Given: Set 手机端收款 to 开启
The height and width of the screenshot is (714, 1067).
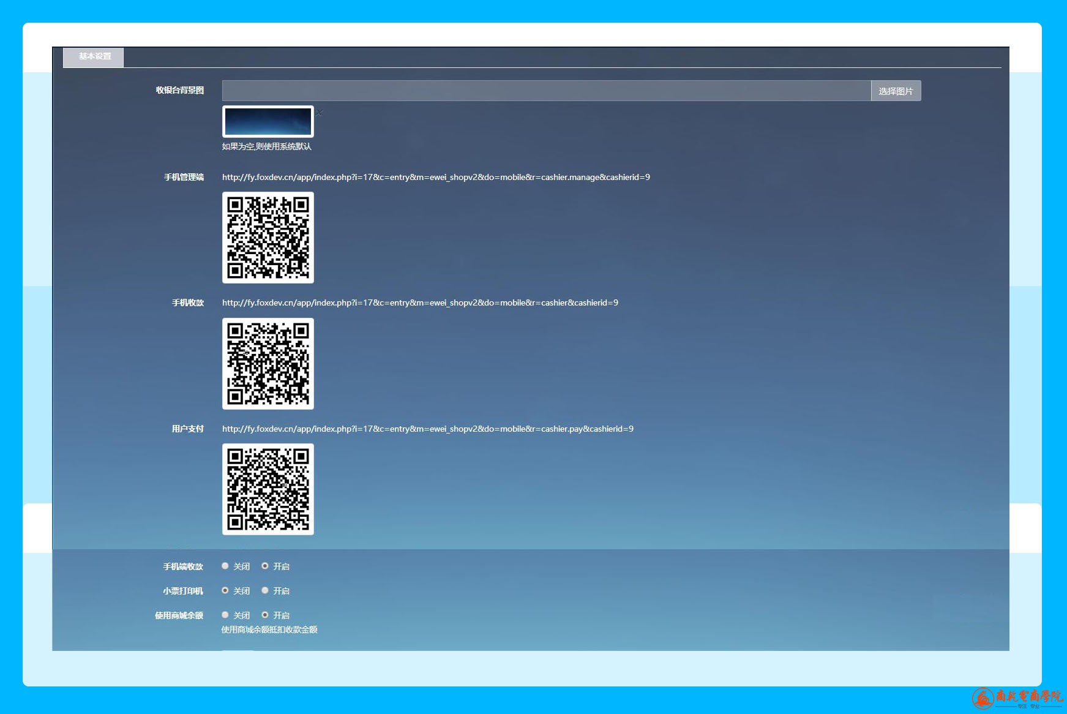Looking at the screenshot, I should (265, 566).
